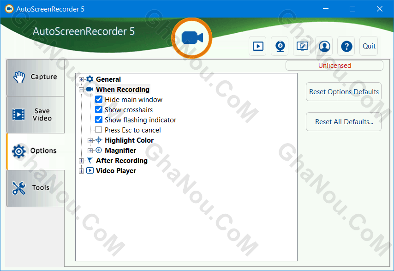394x271 pixels.
Task: Expand the Magnifier node
Action: (90, 151)
